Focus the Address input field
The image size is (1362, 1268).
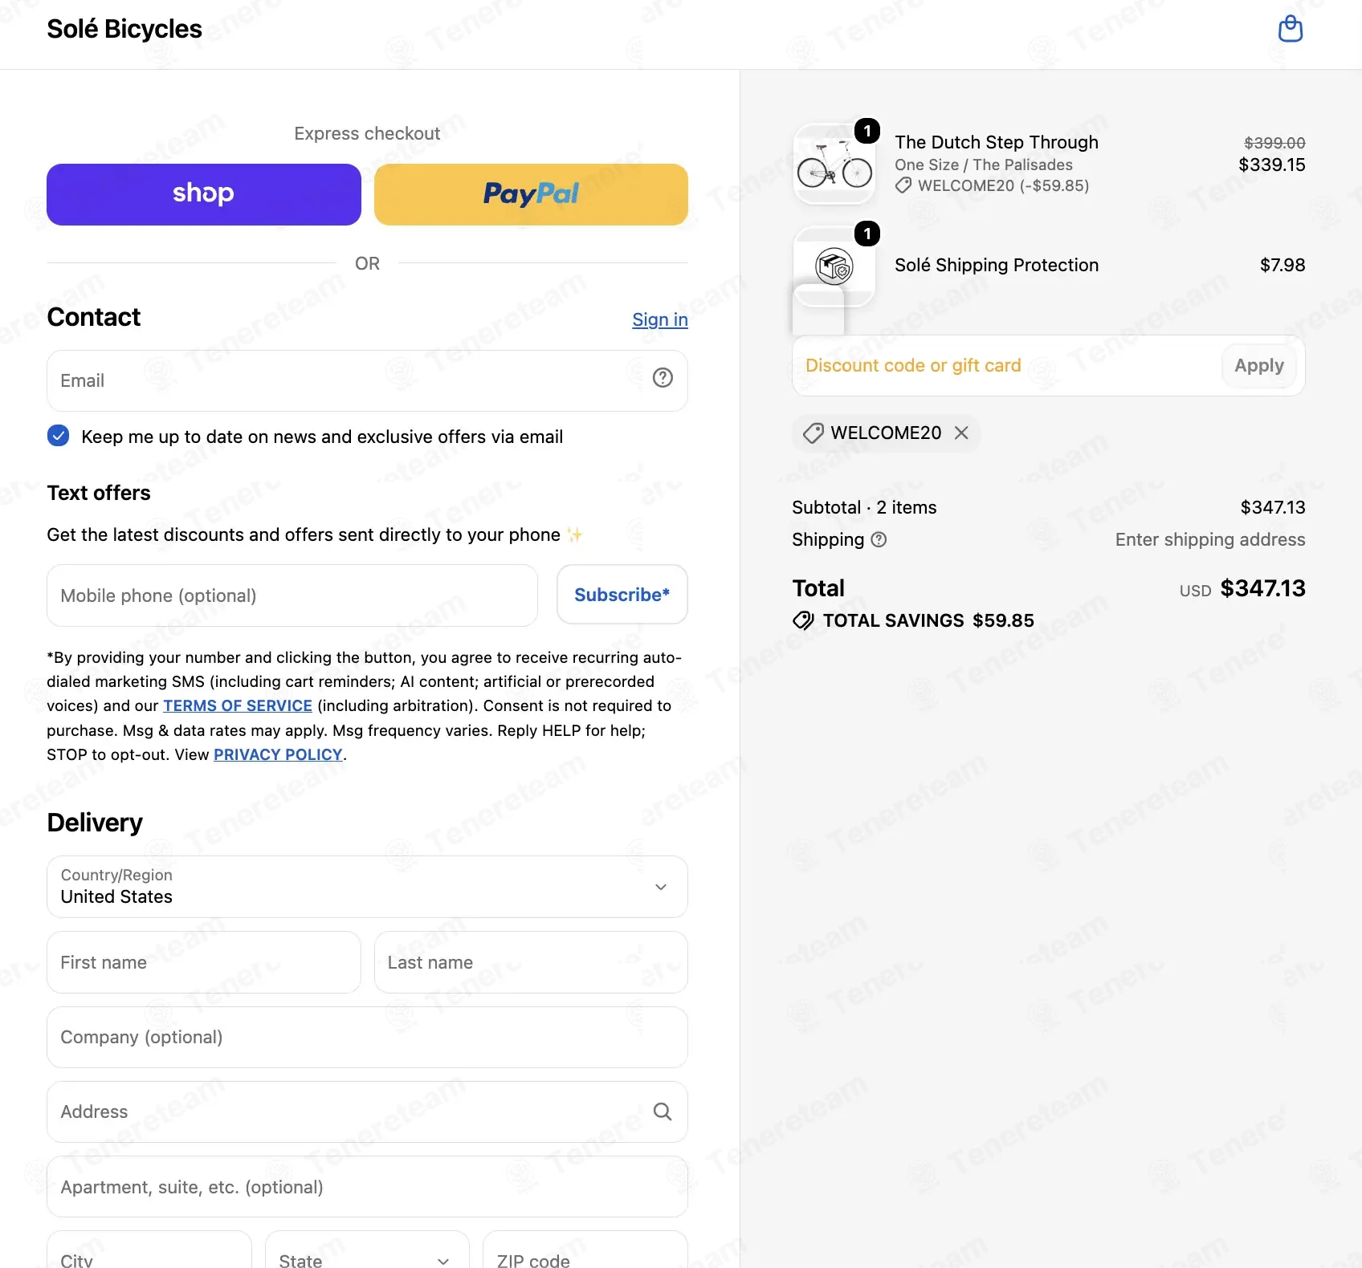coord(367,1112)
